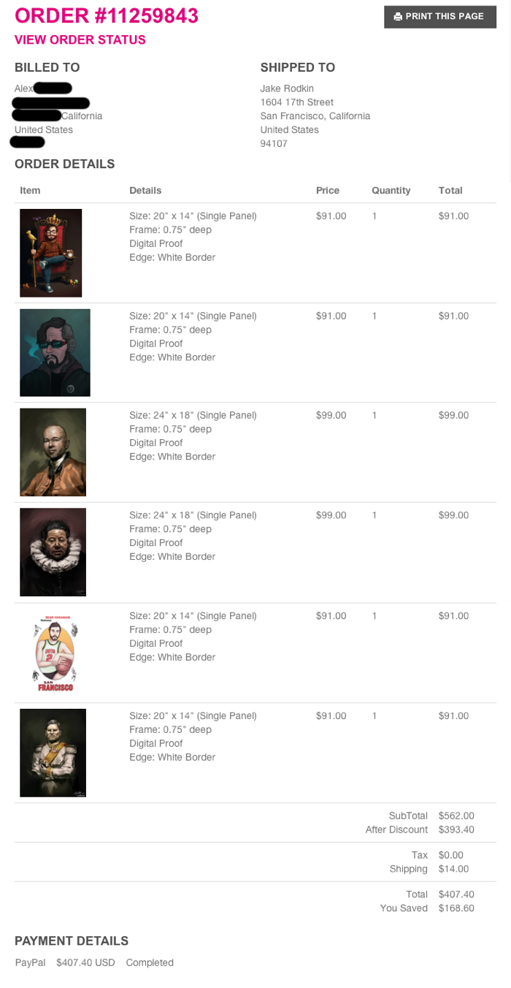Click the Details column header
The height and width of the screenshot is (988, 511).
click(145, 190)
